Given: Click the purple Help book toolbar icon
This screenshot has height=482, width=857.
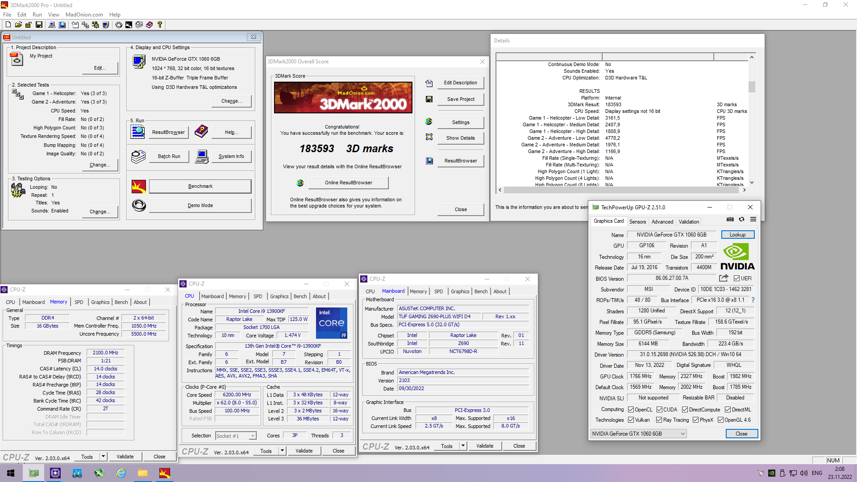Looking at the screenshot, I should click(x=150, y=25).
